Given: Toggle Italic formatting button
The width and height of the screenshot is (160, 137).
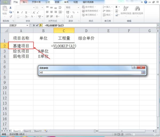Looking at the screenshot, I should tap(22, 12).
